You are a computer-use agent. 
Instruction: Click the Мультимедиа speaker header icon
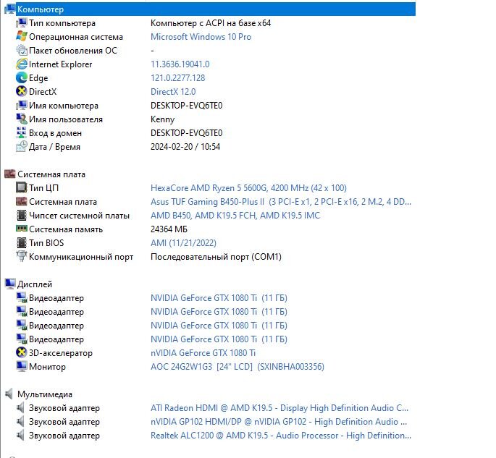pos(9,394)
